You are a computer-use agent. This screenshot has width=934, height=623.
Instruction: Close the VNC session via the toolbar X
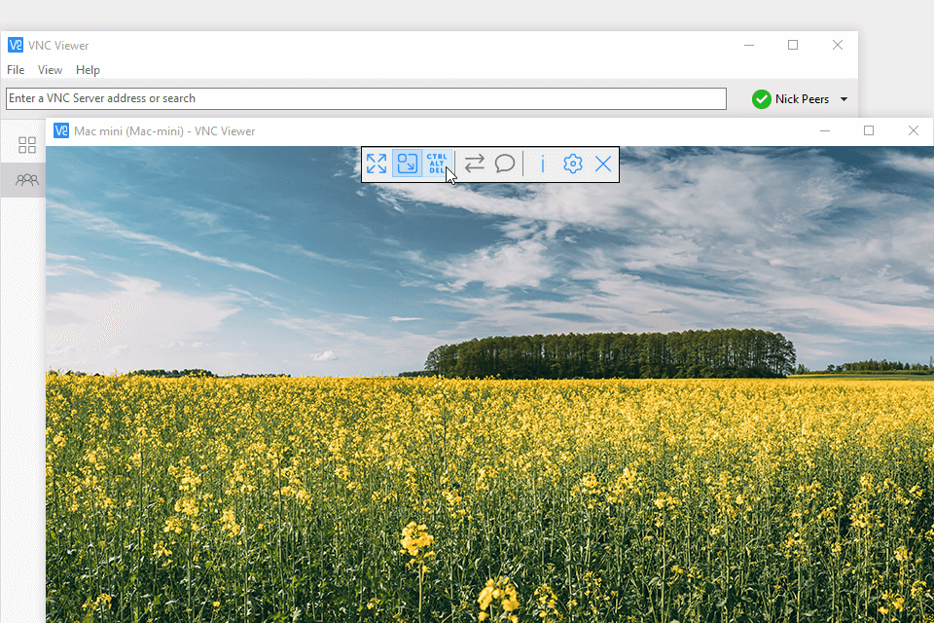click(x=602, y=164)
